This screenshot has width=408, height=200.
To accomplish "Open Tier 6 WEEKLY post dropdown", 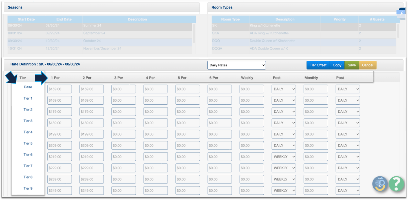I will [284, 157].
